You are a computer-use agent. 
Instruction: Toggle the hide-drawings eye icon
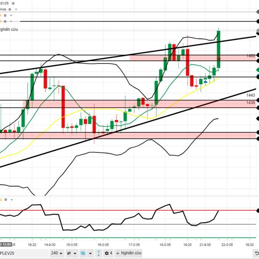(x=83, y=253)
